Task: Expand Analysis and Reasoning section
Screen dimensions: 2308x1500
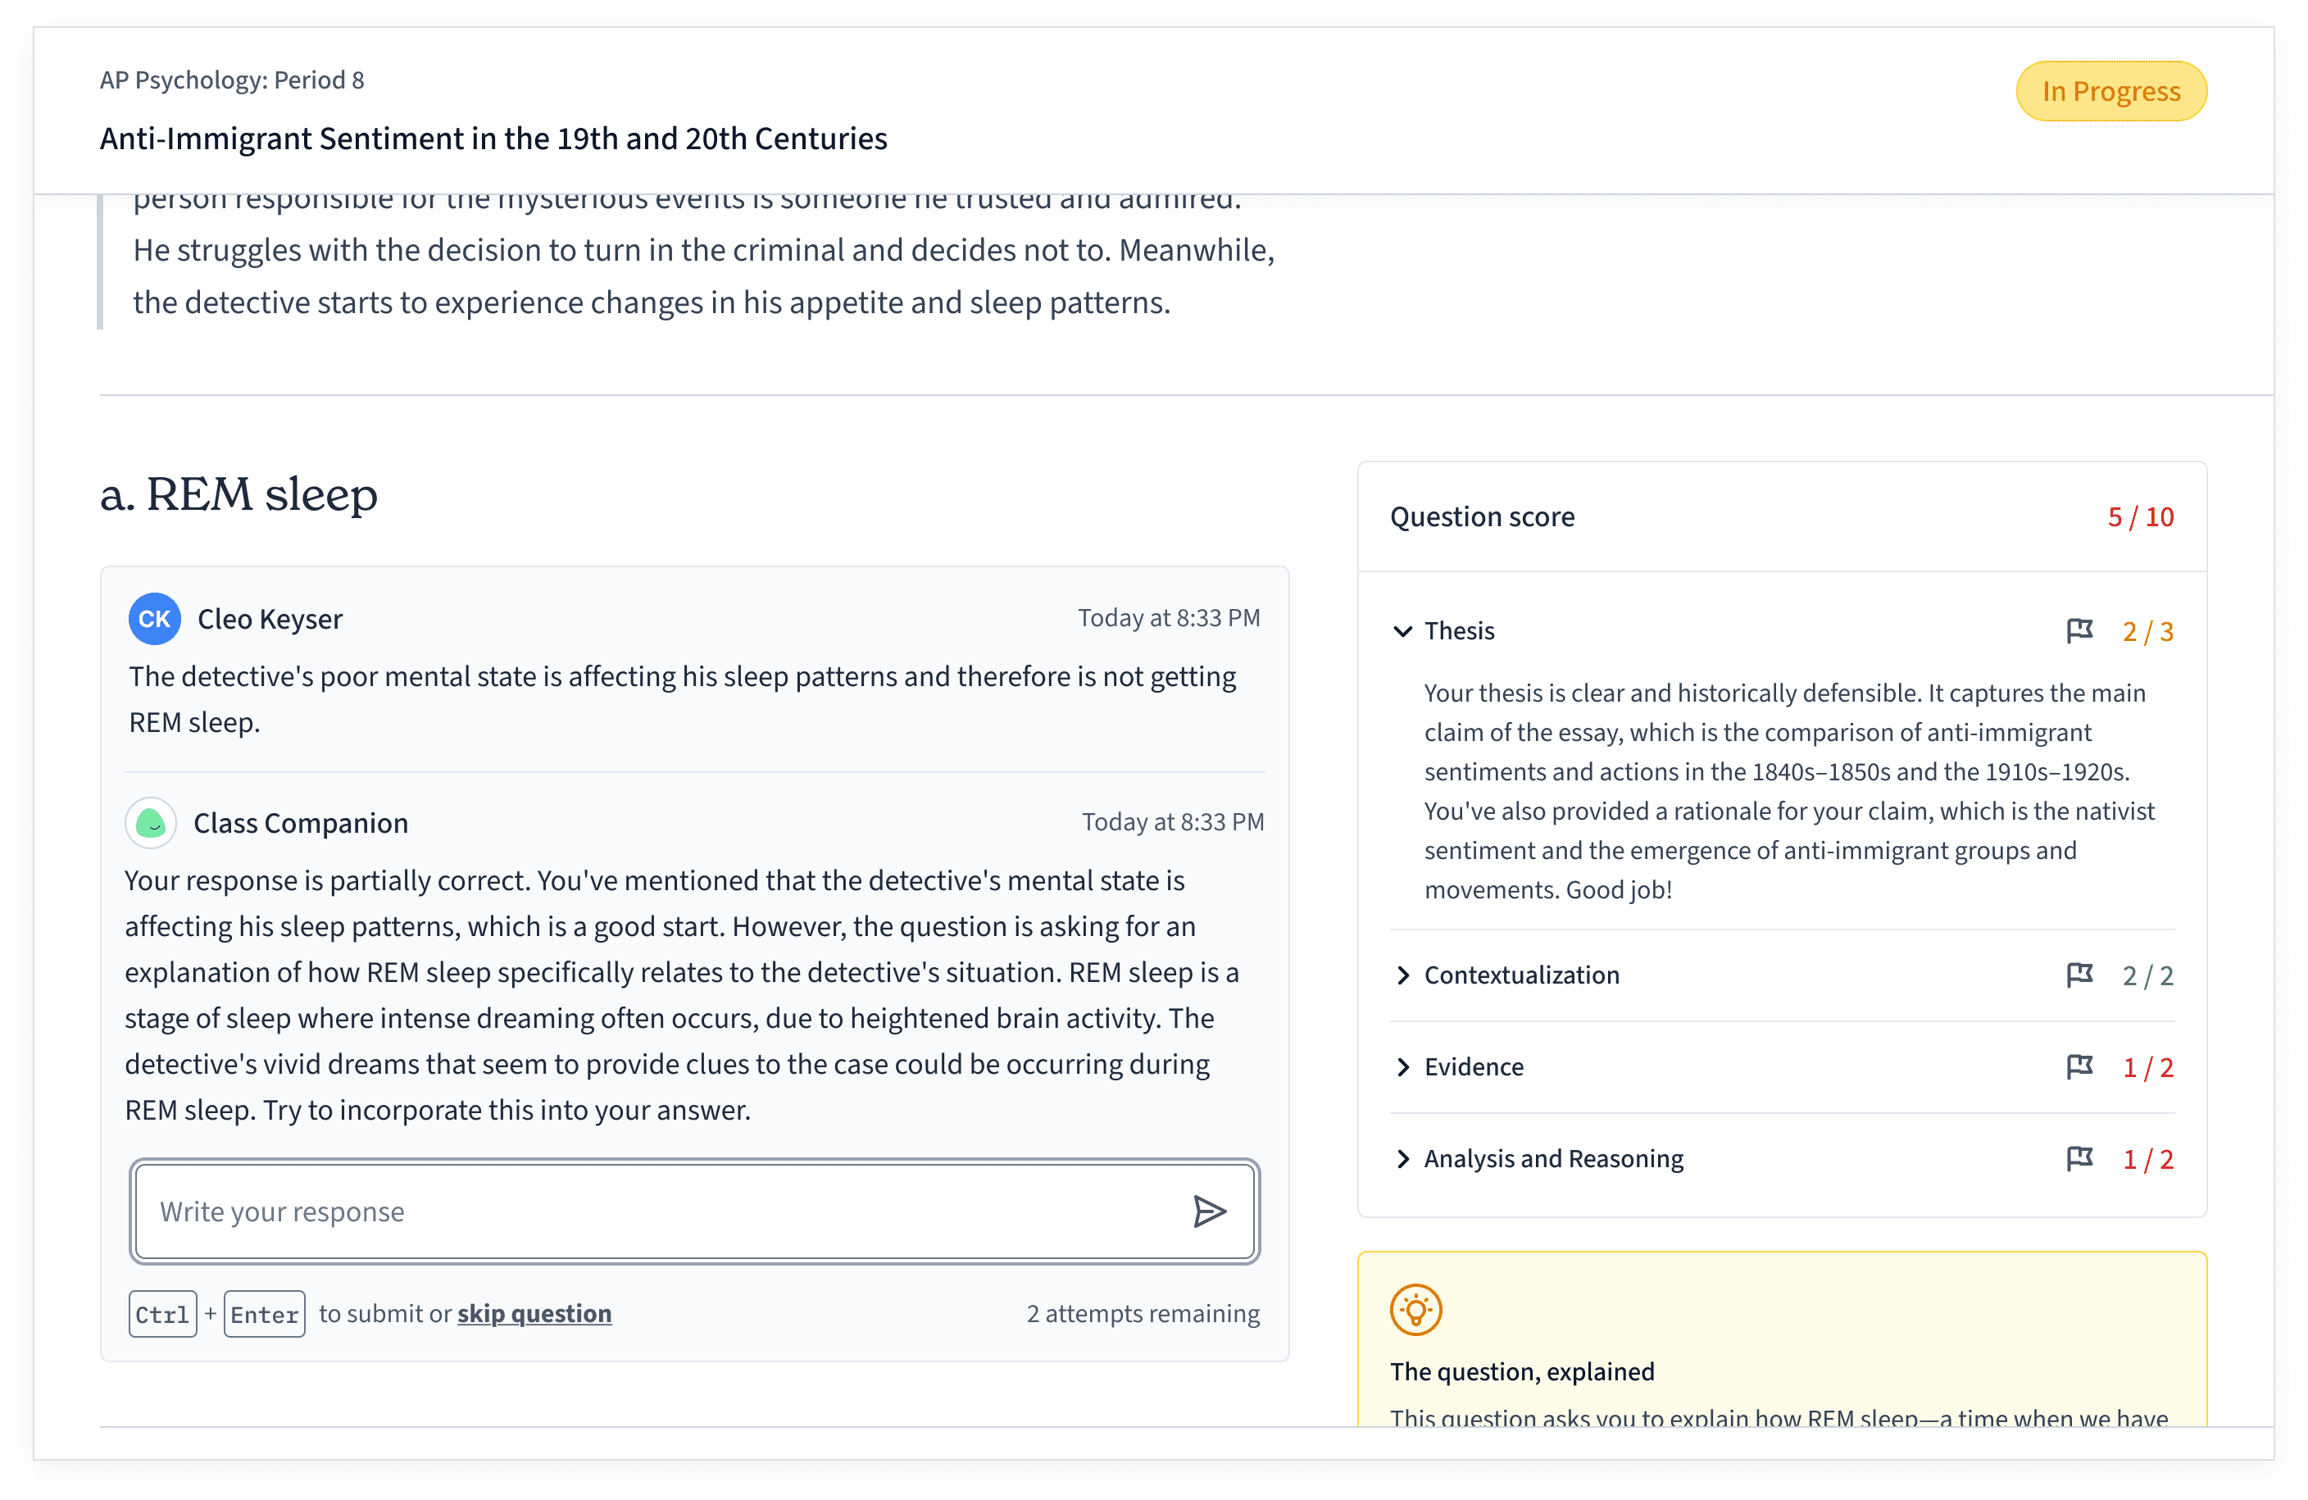Action: 1402,1159
